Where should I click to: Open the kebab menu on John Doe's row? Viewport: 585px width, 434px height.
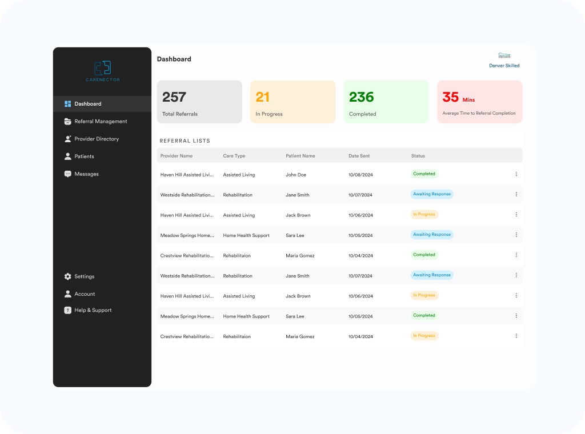pyautogui.click(x=516, y=174)
